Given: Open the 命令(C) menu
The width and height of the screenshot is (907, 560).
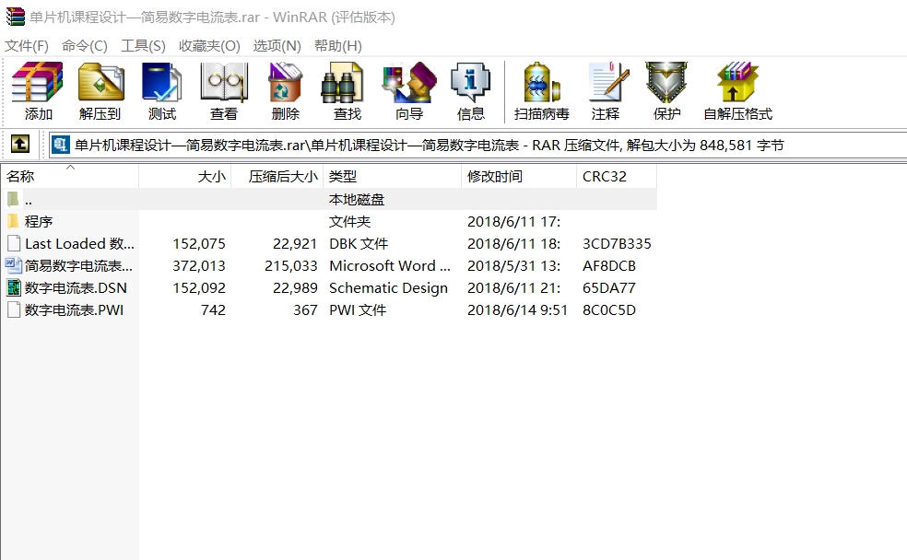Looking at the screenshot, I should point(85,46).
